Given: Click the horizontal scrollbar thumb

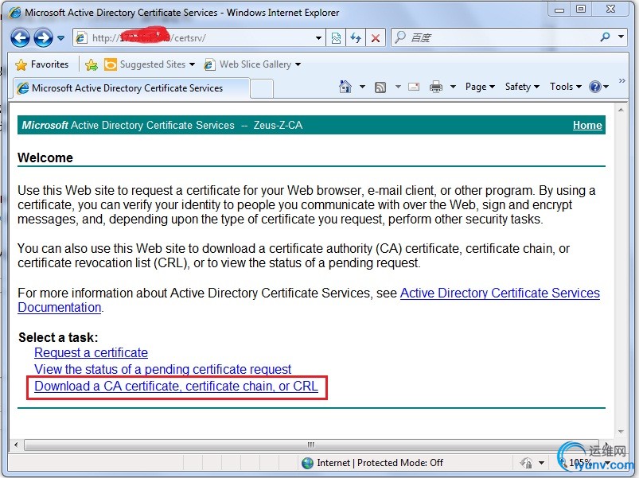Looking at the screenshot, I should 311,445.
